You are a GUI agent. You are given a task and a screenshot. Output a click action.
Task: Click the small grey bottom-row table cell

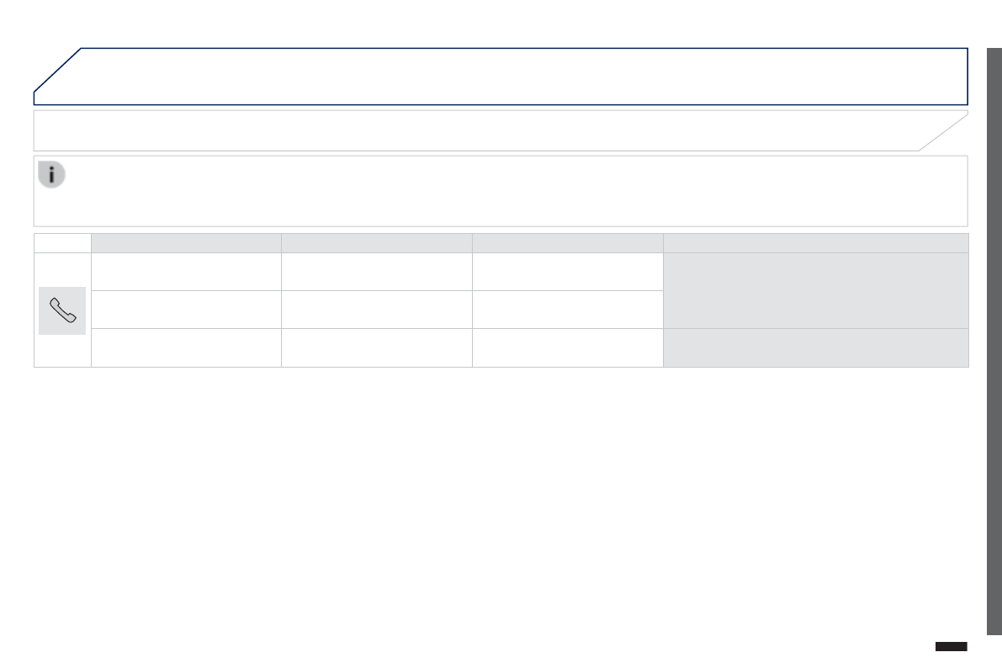point(815,347)
